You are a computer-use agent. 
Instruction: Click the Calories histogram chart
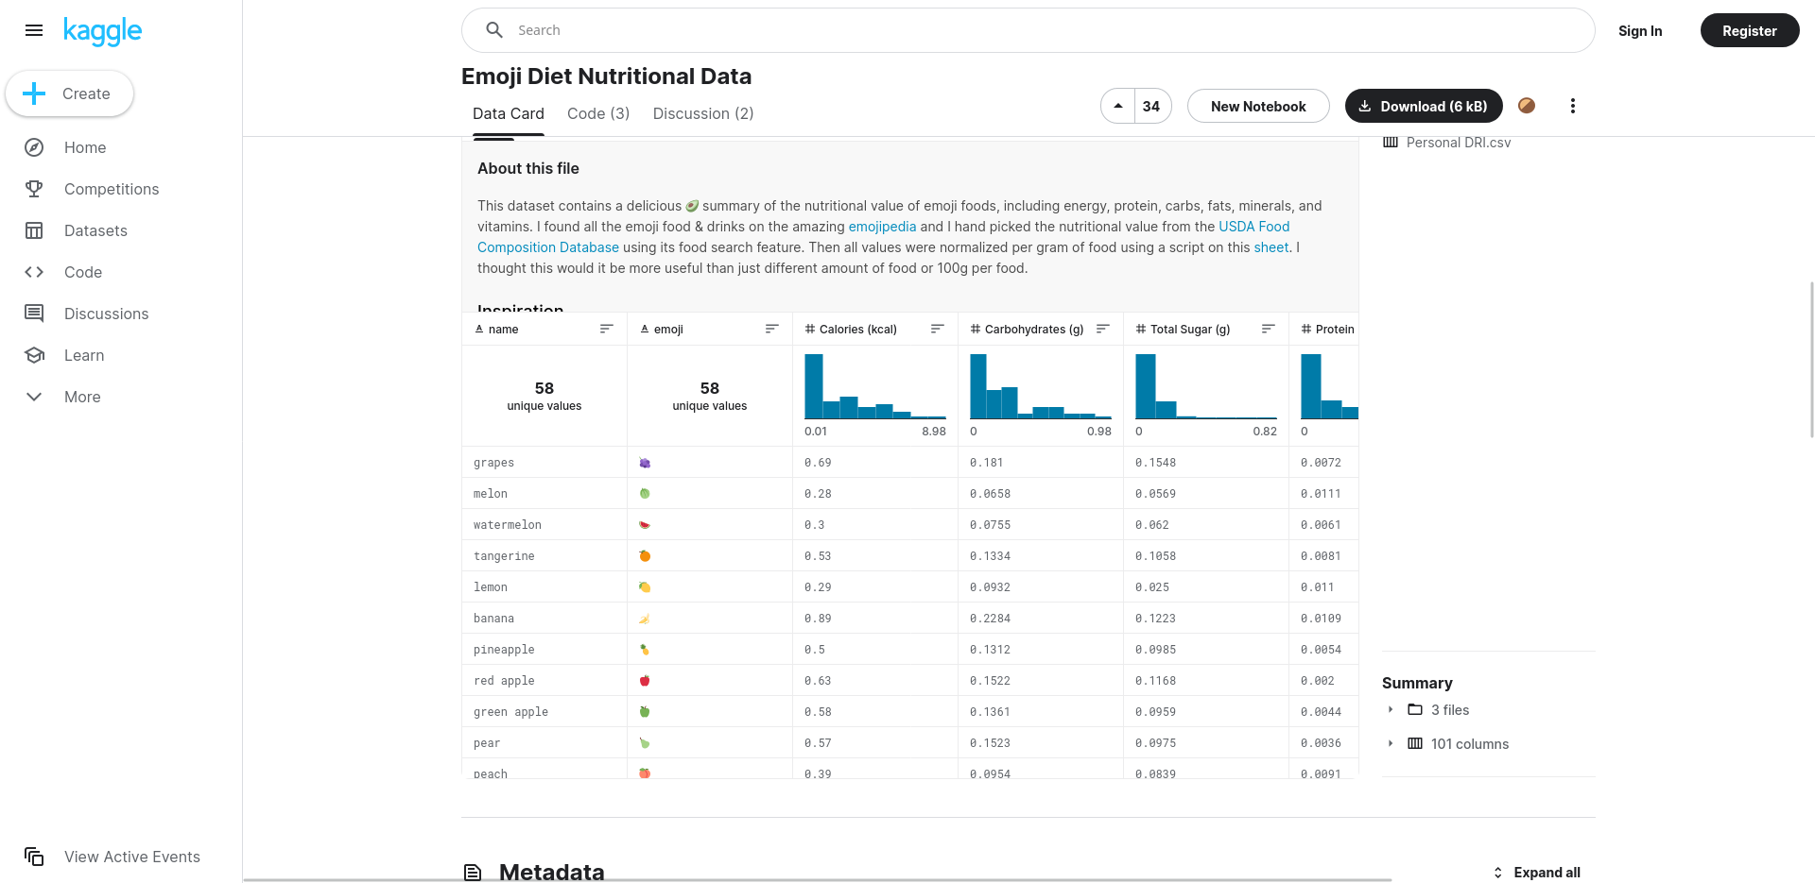(x=875, y=386)
